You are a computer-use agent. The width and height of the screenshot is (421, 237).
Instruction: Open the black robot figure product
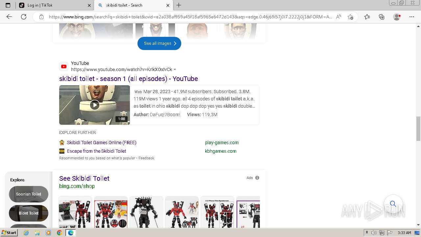[x=146, y=212]
